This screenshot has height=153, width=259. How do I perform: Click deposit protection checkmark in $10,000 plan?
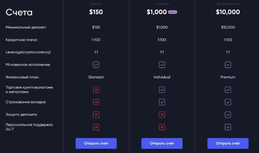tap(228, 115)
